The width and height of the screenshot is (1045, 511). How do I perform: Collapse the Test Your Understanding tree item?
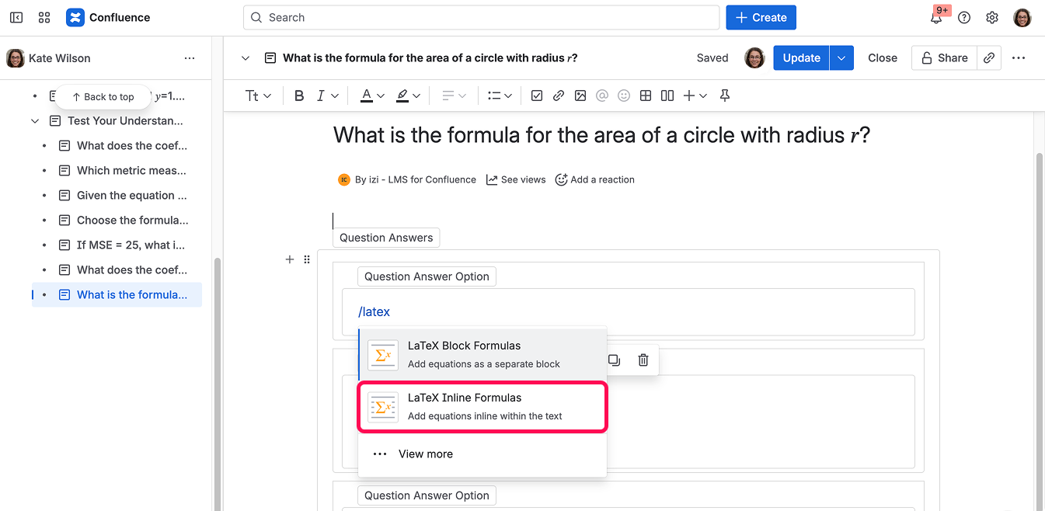(35, 121)
